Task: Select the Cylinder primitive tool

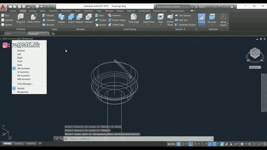Action: [x=7, y=20]
